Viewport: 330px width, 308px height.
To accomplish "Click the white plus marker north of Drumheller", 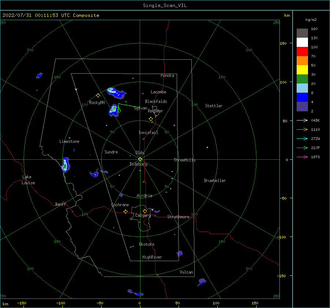I will pyautogui.click(x=207, y=147).
